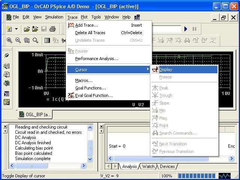
Task: Click the output log up arrow
Action: pos(90,128)
